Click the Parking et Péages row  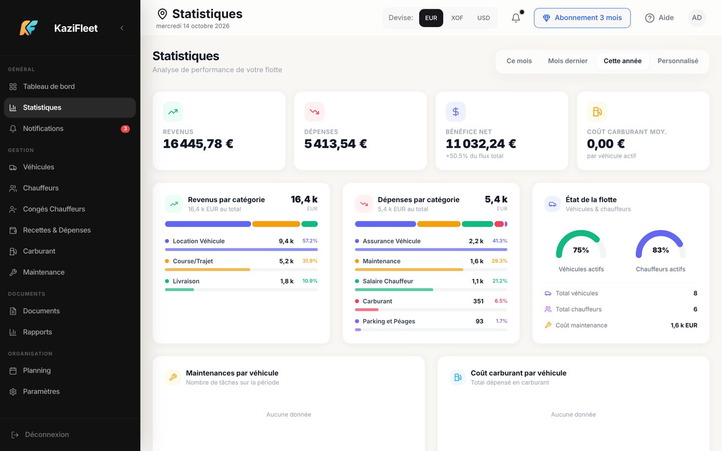coord(431,324)
